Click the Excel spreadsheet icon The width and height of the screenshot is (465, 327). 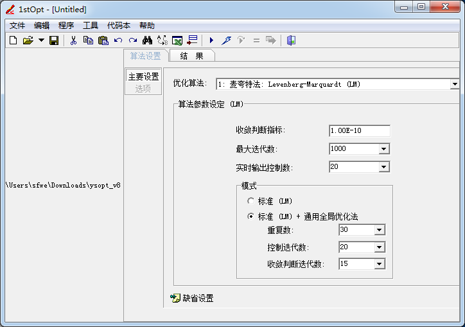[177, 40]
